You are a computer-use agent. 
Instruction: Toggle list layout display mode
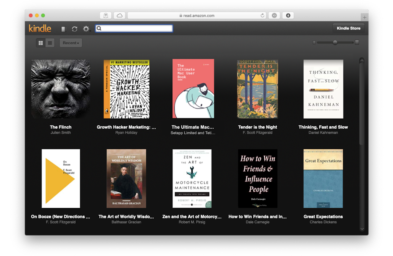click(x=50, y=43)
